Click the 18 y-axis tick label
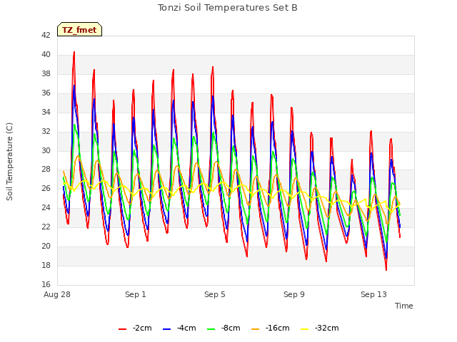 coord(46,265)
